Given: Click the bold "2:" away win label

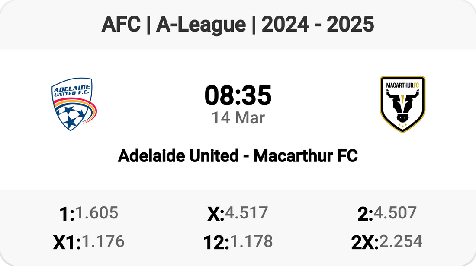Looking at the screenshot, I should [x=365, y=214].
